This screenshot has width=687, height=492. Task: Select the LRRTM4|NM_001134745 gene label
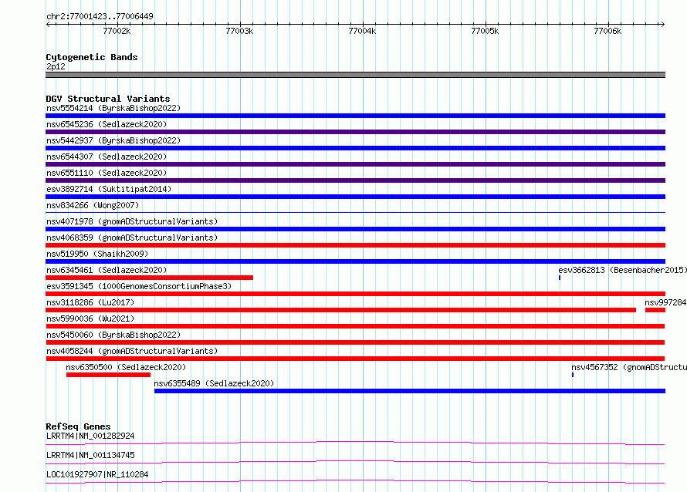click(x=90, y=455)
